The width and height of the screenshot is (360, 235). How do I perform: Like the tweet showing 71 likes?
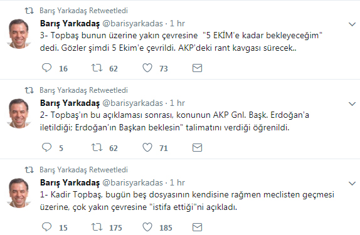[147, 147]
